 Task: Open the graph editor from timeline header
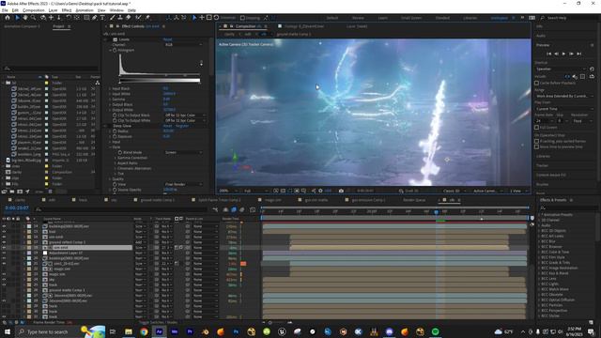253,209
